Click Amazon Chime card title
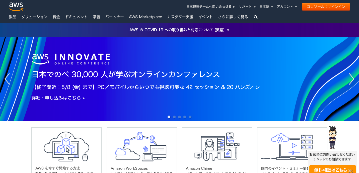The image size is (359, 173). point(199,168)
